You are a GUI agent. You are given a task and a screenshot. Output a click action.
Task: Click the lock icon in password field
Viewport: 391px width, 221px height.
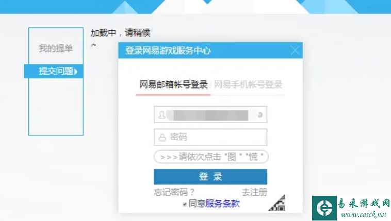[162, 137]
